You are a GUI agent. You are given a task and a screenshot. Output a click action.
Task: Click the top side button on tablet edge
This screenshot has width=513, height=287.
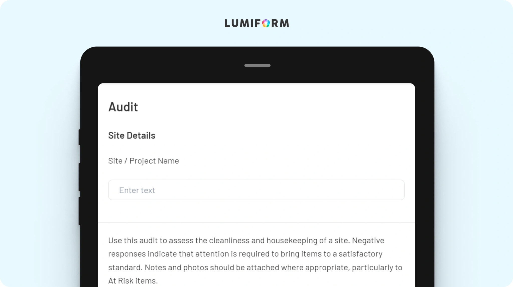coord(79,137)
